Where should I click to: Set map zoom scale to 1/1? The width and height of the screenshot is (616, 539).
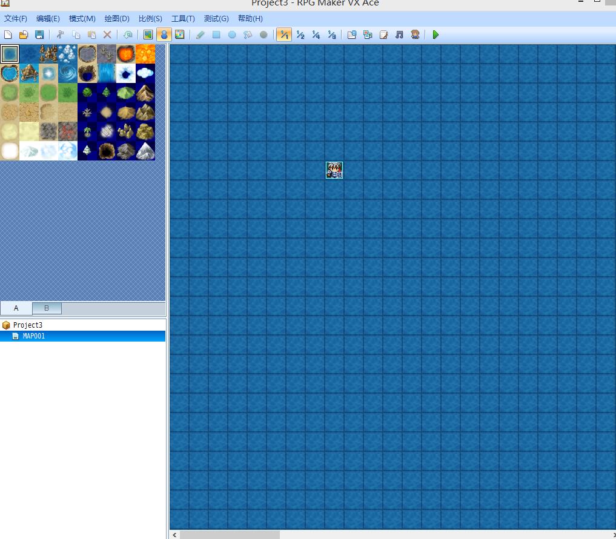[284, 35]
